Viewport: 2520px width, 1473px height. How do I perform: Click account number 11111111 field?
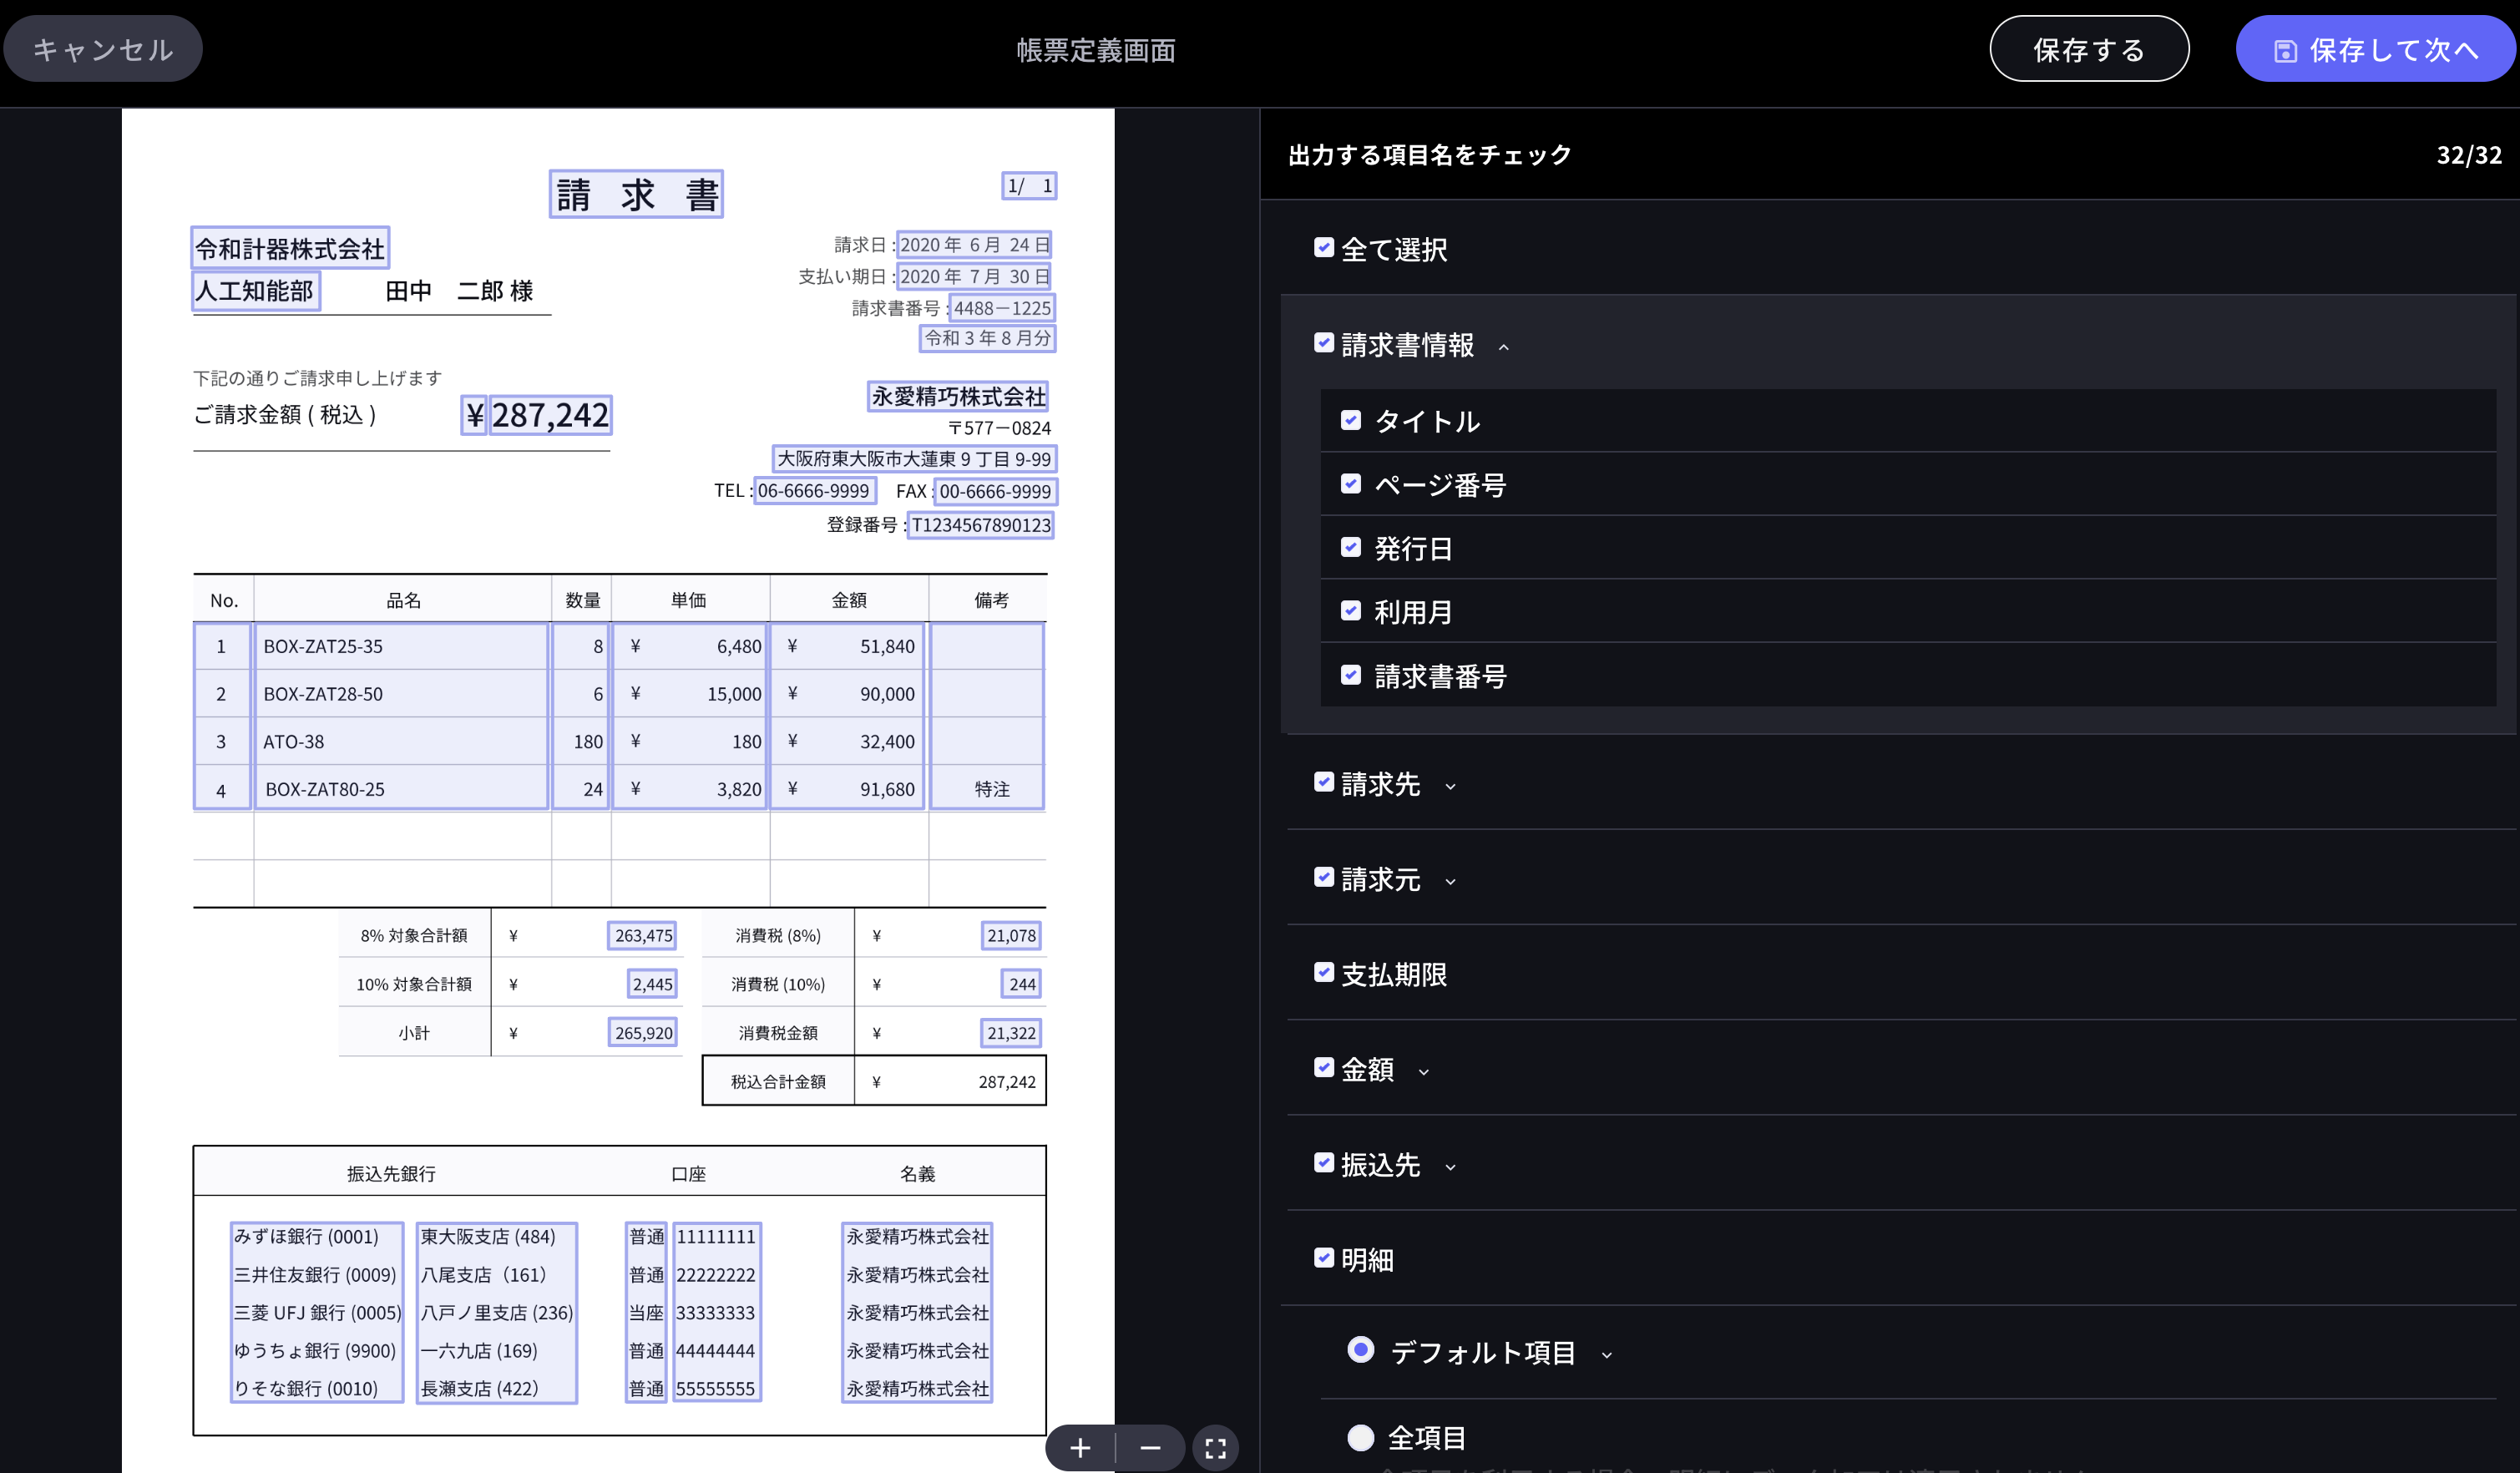[x=716, y=1237]
